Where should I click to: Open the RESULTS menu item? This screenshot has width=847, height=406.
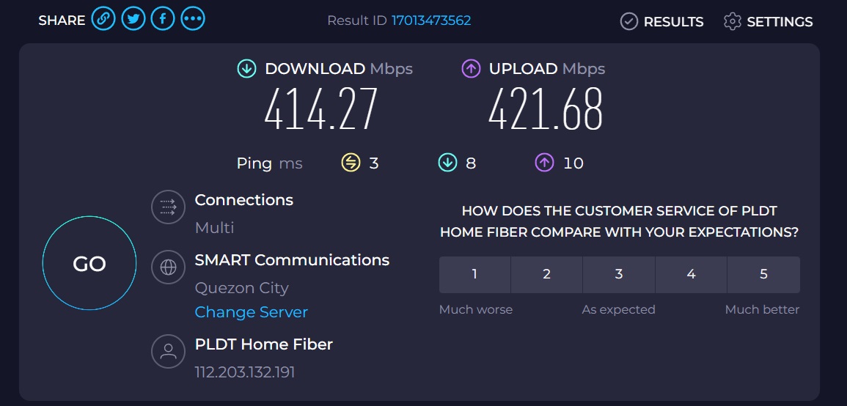click(x=673, y=22)
